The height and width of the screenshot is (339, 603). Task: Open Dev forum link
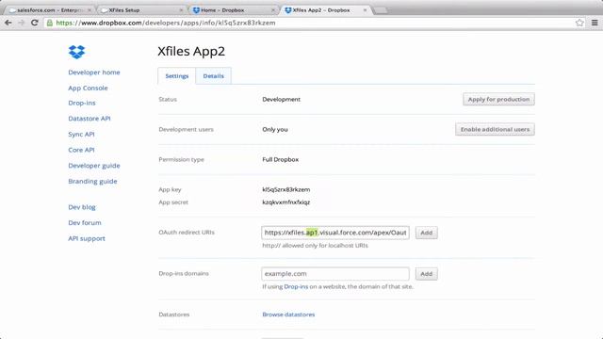click(85, 222)
